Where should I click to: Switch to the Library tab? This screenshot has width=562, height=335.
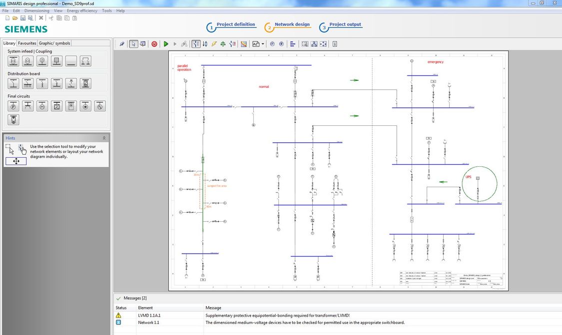[9, 43]
